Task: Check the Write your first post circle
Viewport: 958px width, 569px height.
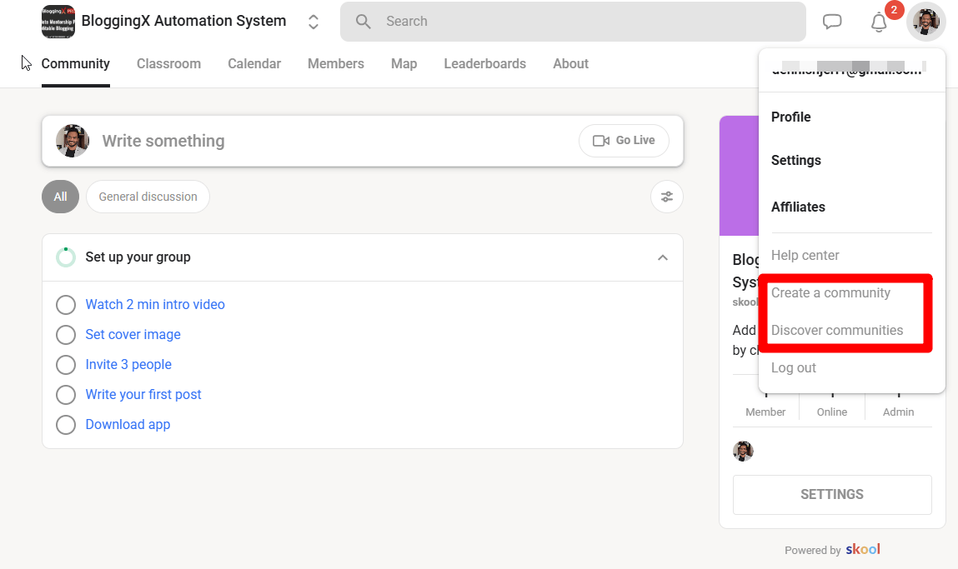Action: pyautogui.click(x=66, y=394)
